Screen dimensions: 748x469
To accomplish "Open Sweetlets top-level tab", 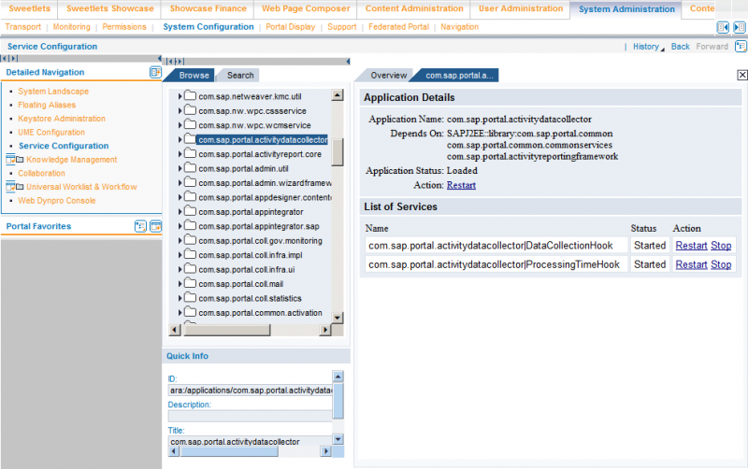I will [29, 8].
